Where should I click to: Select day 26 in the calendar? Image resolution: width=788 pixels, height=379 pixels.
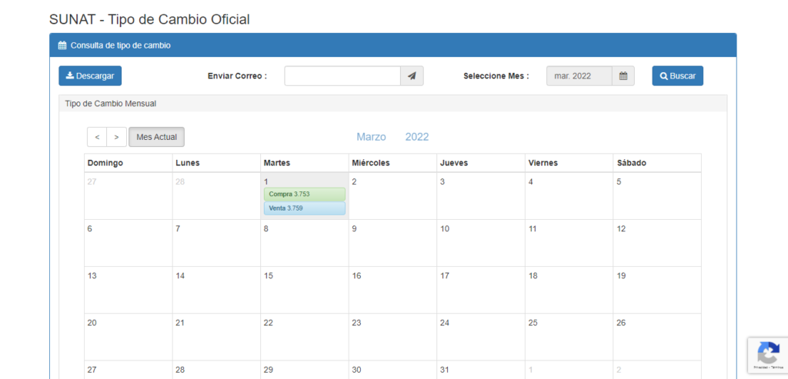click(657, 337)
